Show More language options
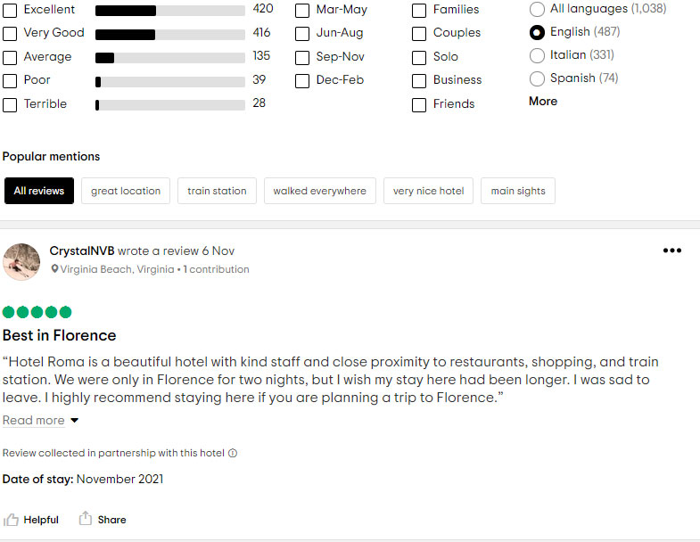The height and width of the screenshot is (542, 700). [543, 101]
